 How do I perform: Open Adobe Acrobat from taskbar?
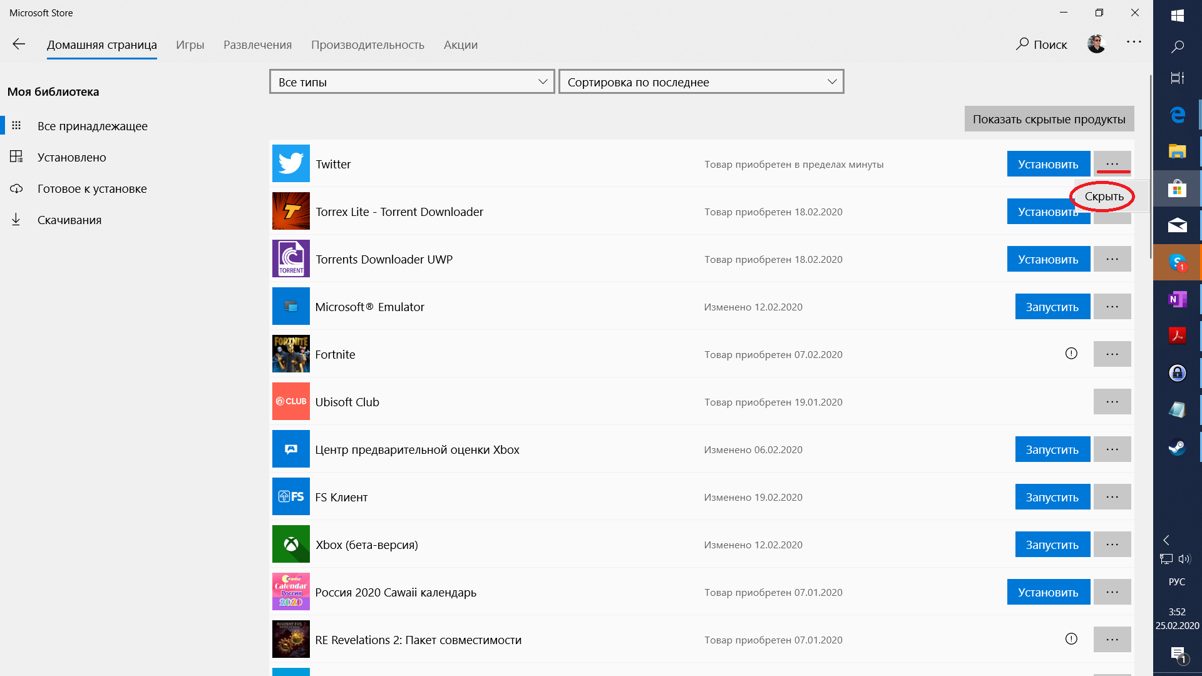click(x=1177, y=336)
